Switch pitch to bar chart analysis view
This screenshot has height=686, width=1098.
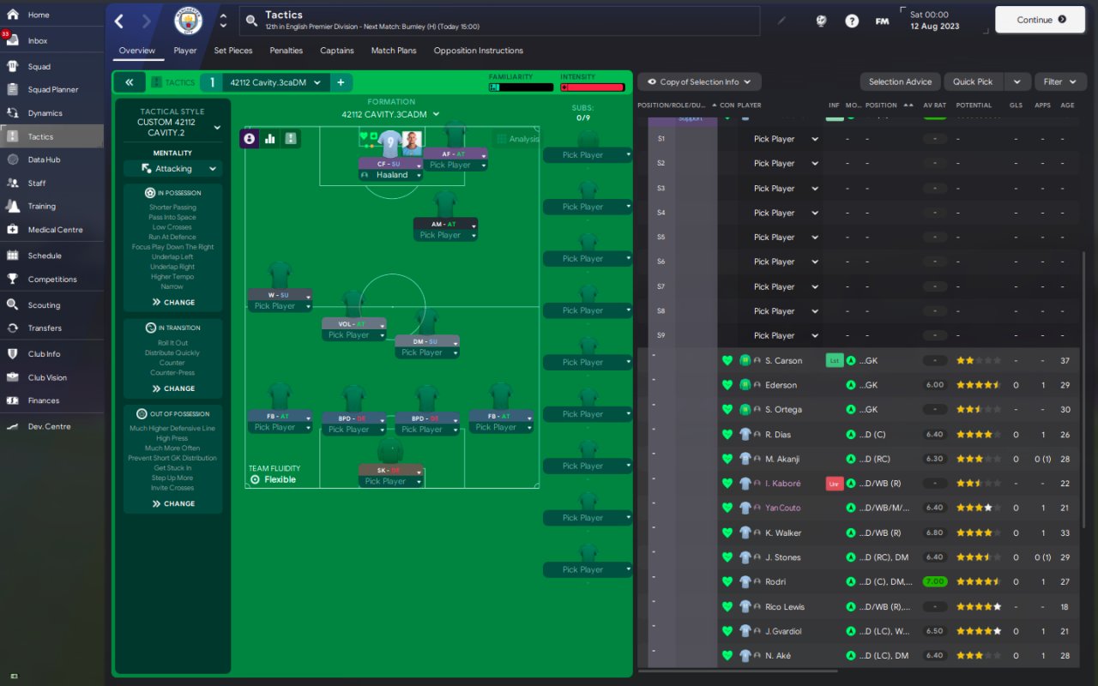[x=270, y=138]
